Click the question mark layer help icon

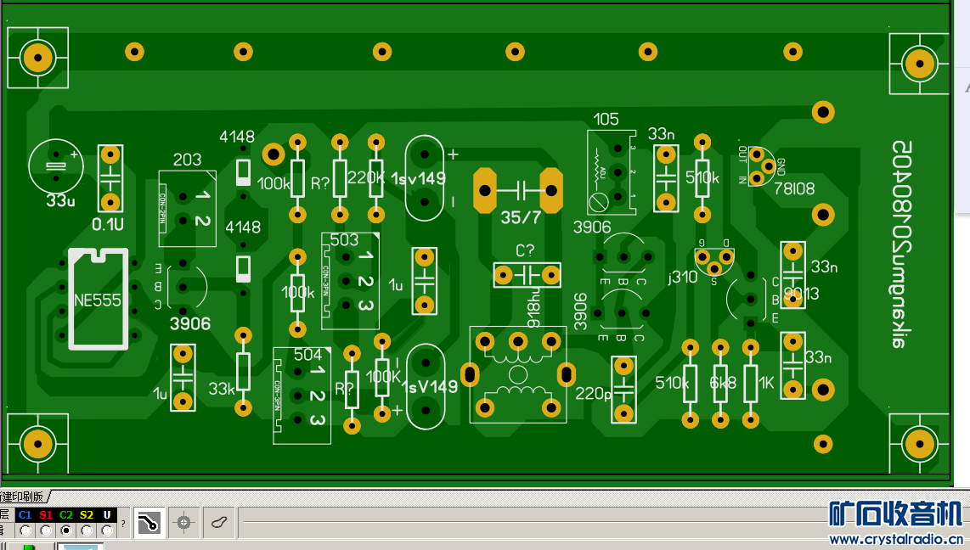123,524
